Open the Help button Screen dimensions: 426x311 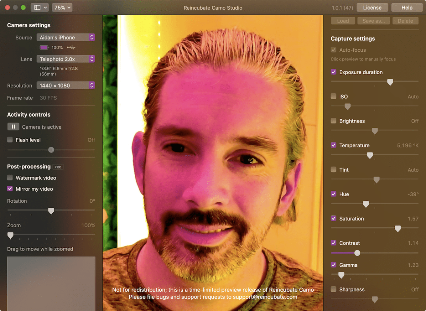[407, 8]
